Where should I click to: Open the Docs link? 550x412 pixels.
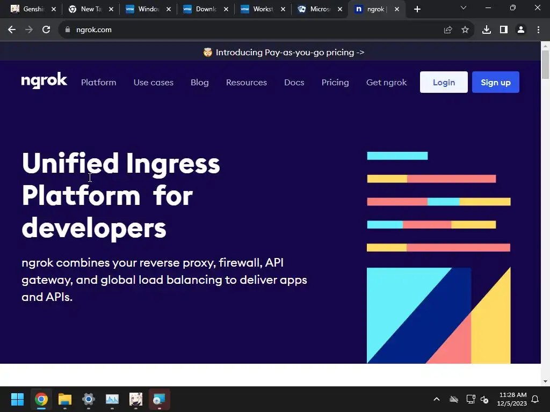294,82
